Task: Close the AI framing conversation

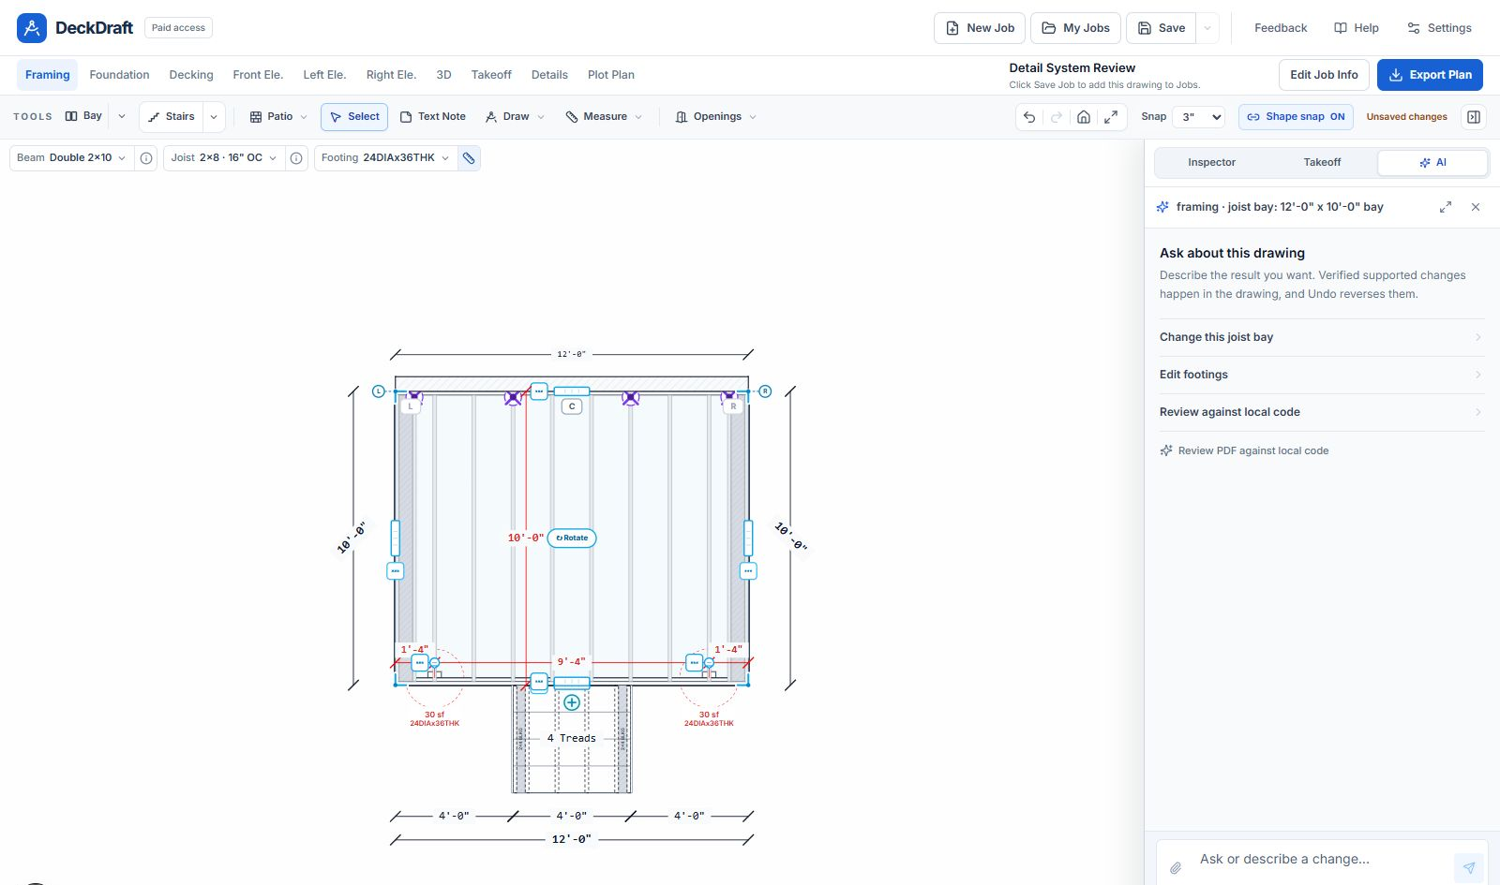Action: [1476, 207]
